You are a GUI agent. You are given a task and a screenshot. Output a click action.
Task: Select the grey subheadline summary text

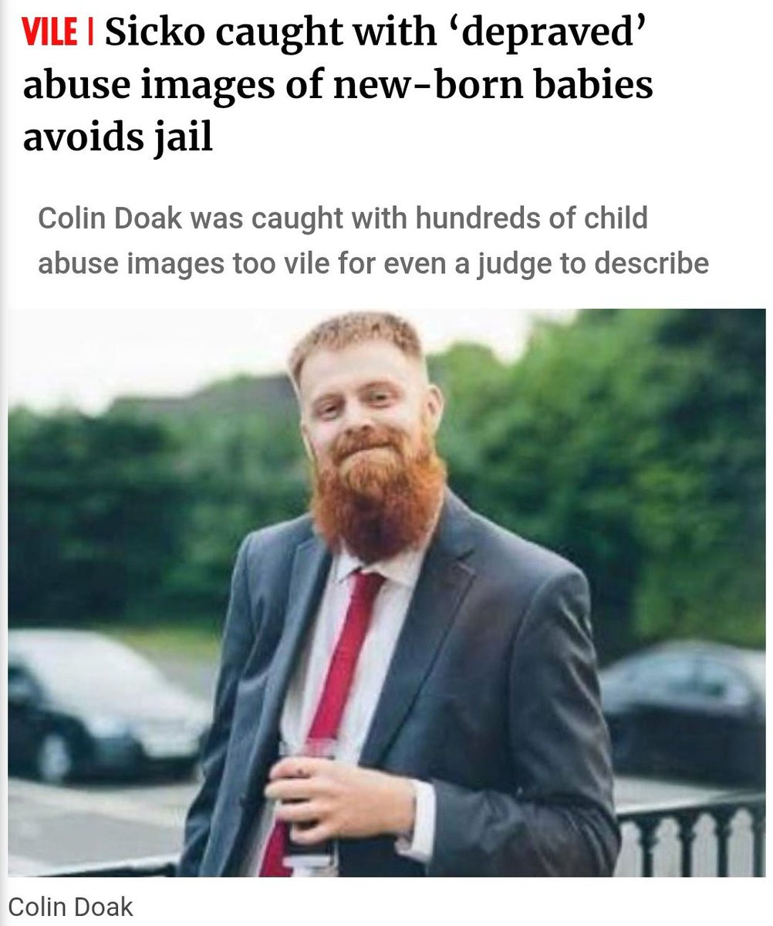click(373, 241)
